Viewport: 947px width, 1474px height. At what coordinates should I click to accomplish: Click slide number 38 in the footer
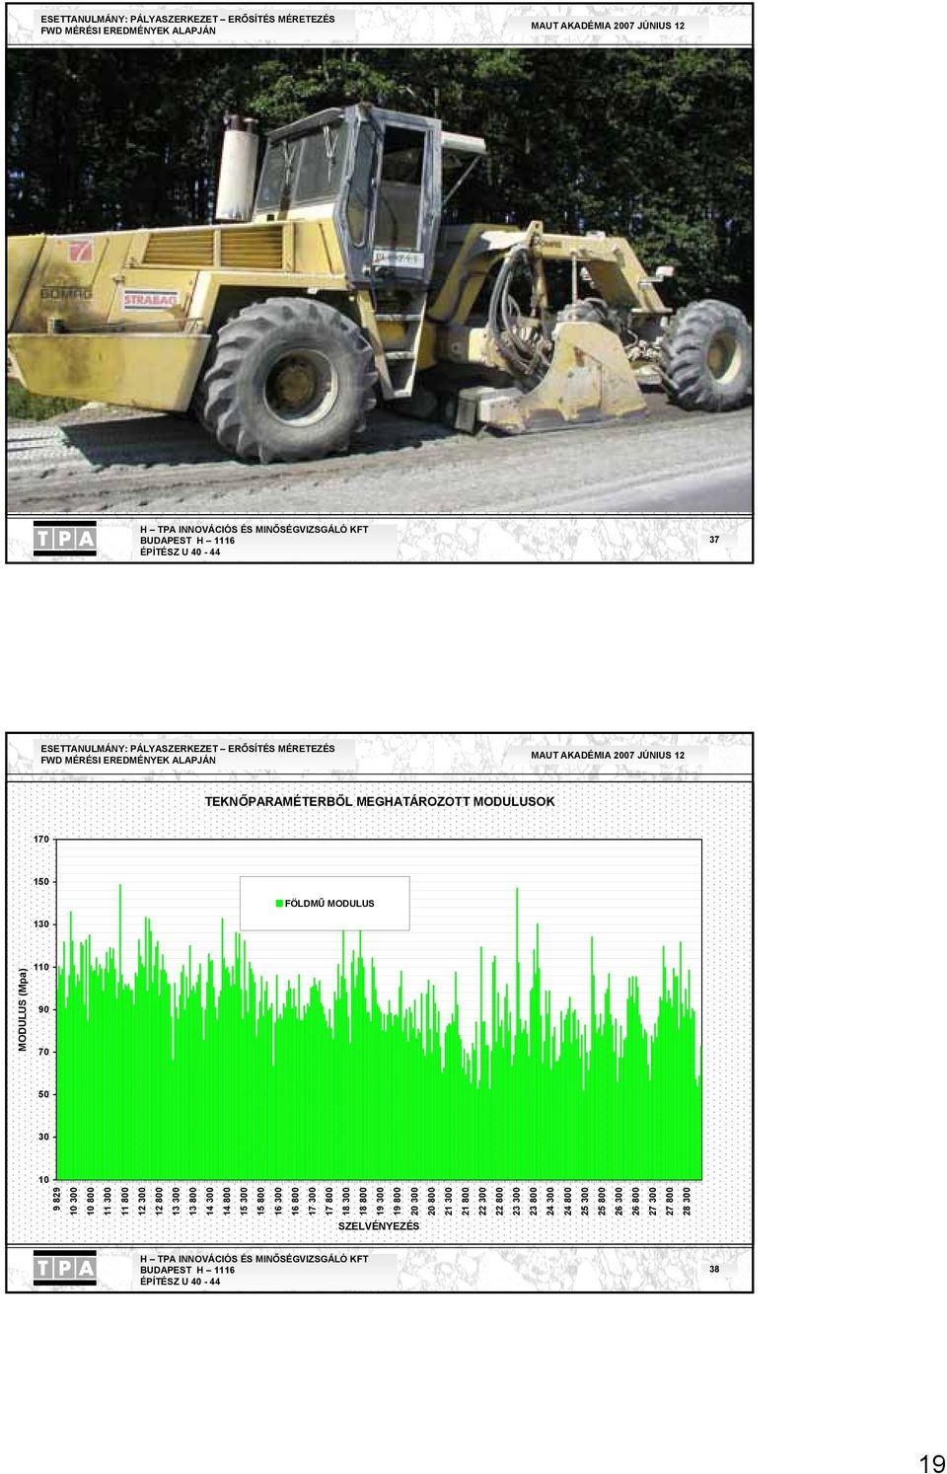pyautogui.click(x=714, y=1270)
